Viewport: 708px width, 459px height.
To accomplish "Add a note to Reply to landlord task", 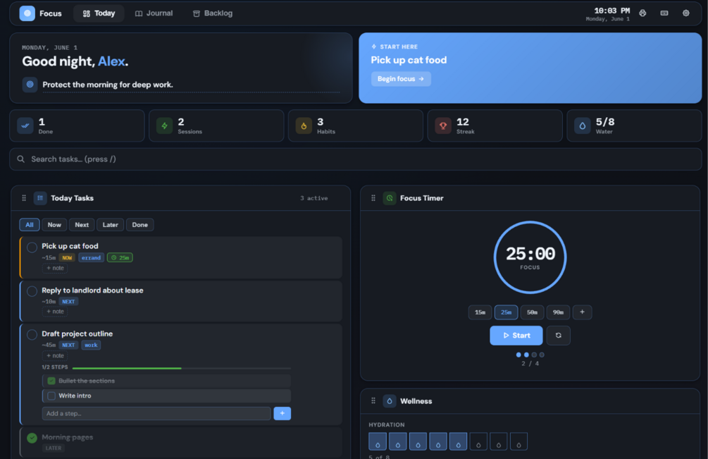I will pos(55,311).
